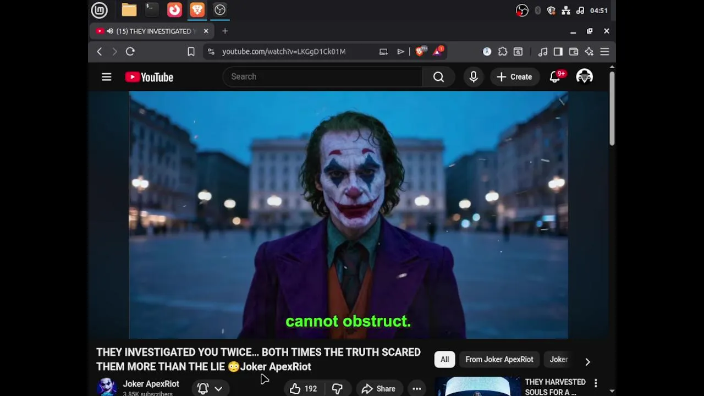Like the video with 192 likes
The height and width of the screenshot is (396, 704).
click(x=304, y=389)
